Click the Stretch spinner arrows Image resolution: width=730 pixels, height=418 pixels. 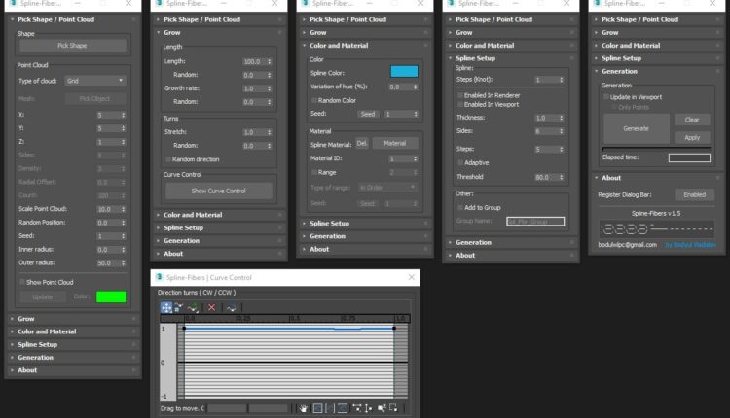click(x=269, y=132)
